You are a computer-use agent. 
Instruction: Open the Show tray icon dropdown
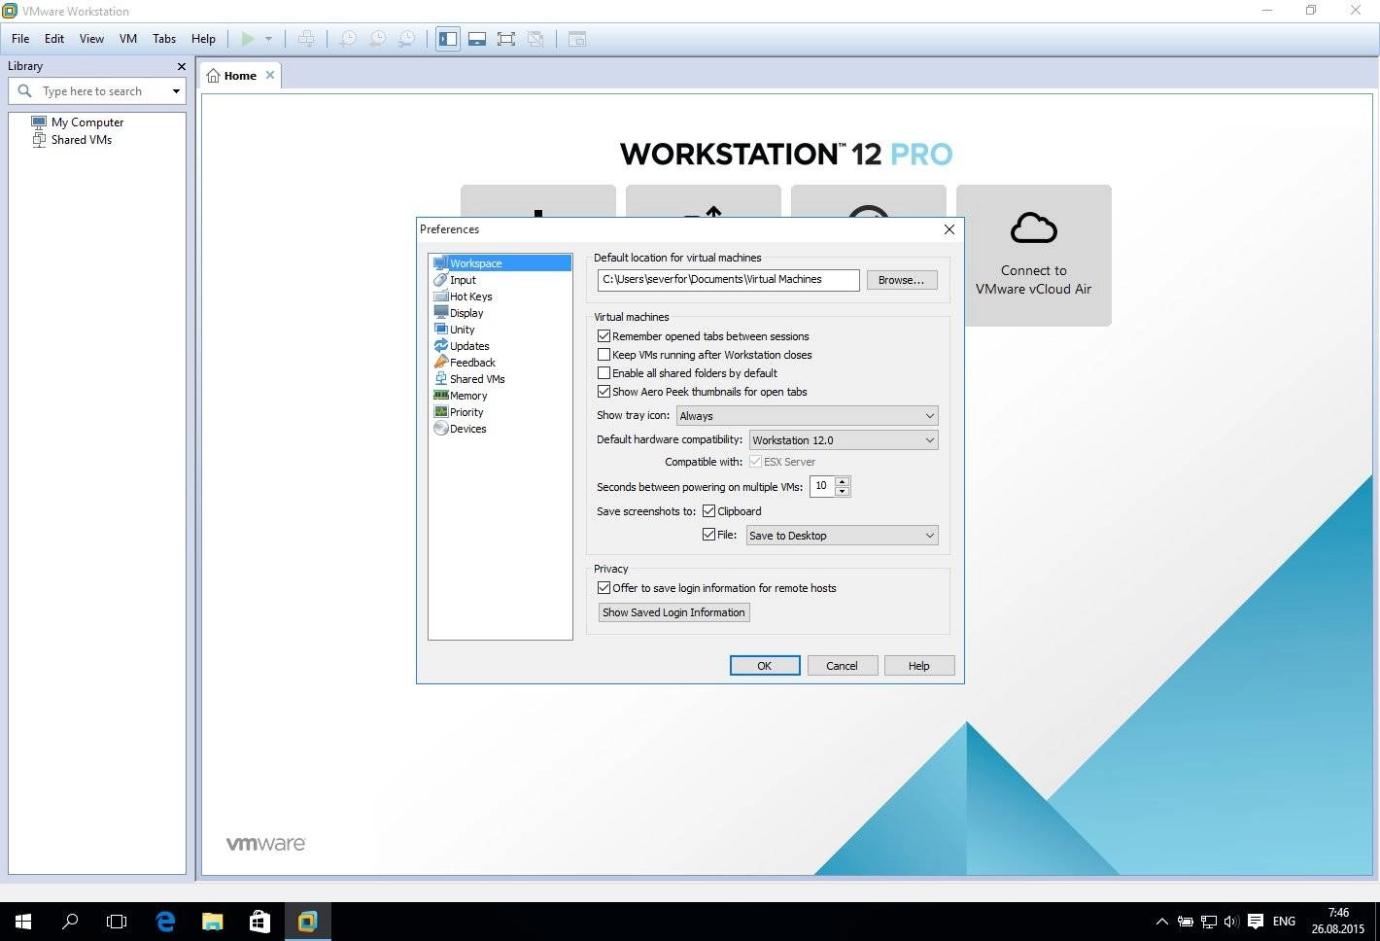point(807,416)
